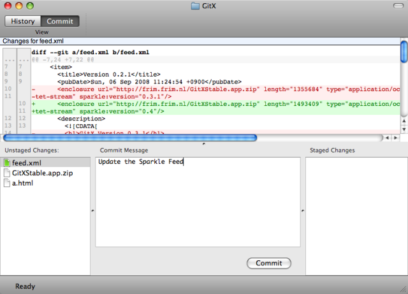Click the added enclosure line with length 1493409
The width and height of the screenshot is (408, 294).
(215, 104)
